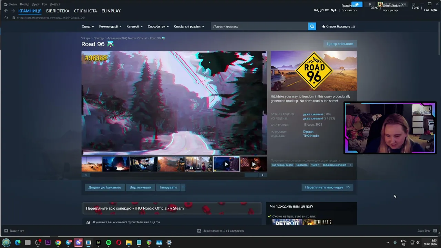This screenshot has width=441, height=248.
Task: Open Steam announcements megaphone button
Action: click(357, 4)
